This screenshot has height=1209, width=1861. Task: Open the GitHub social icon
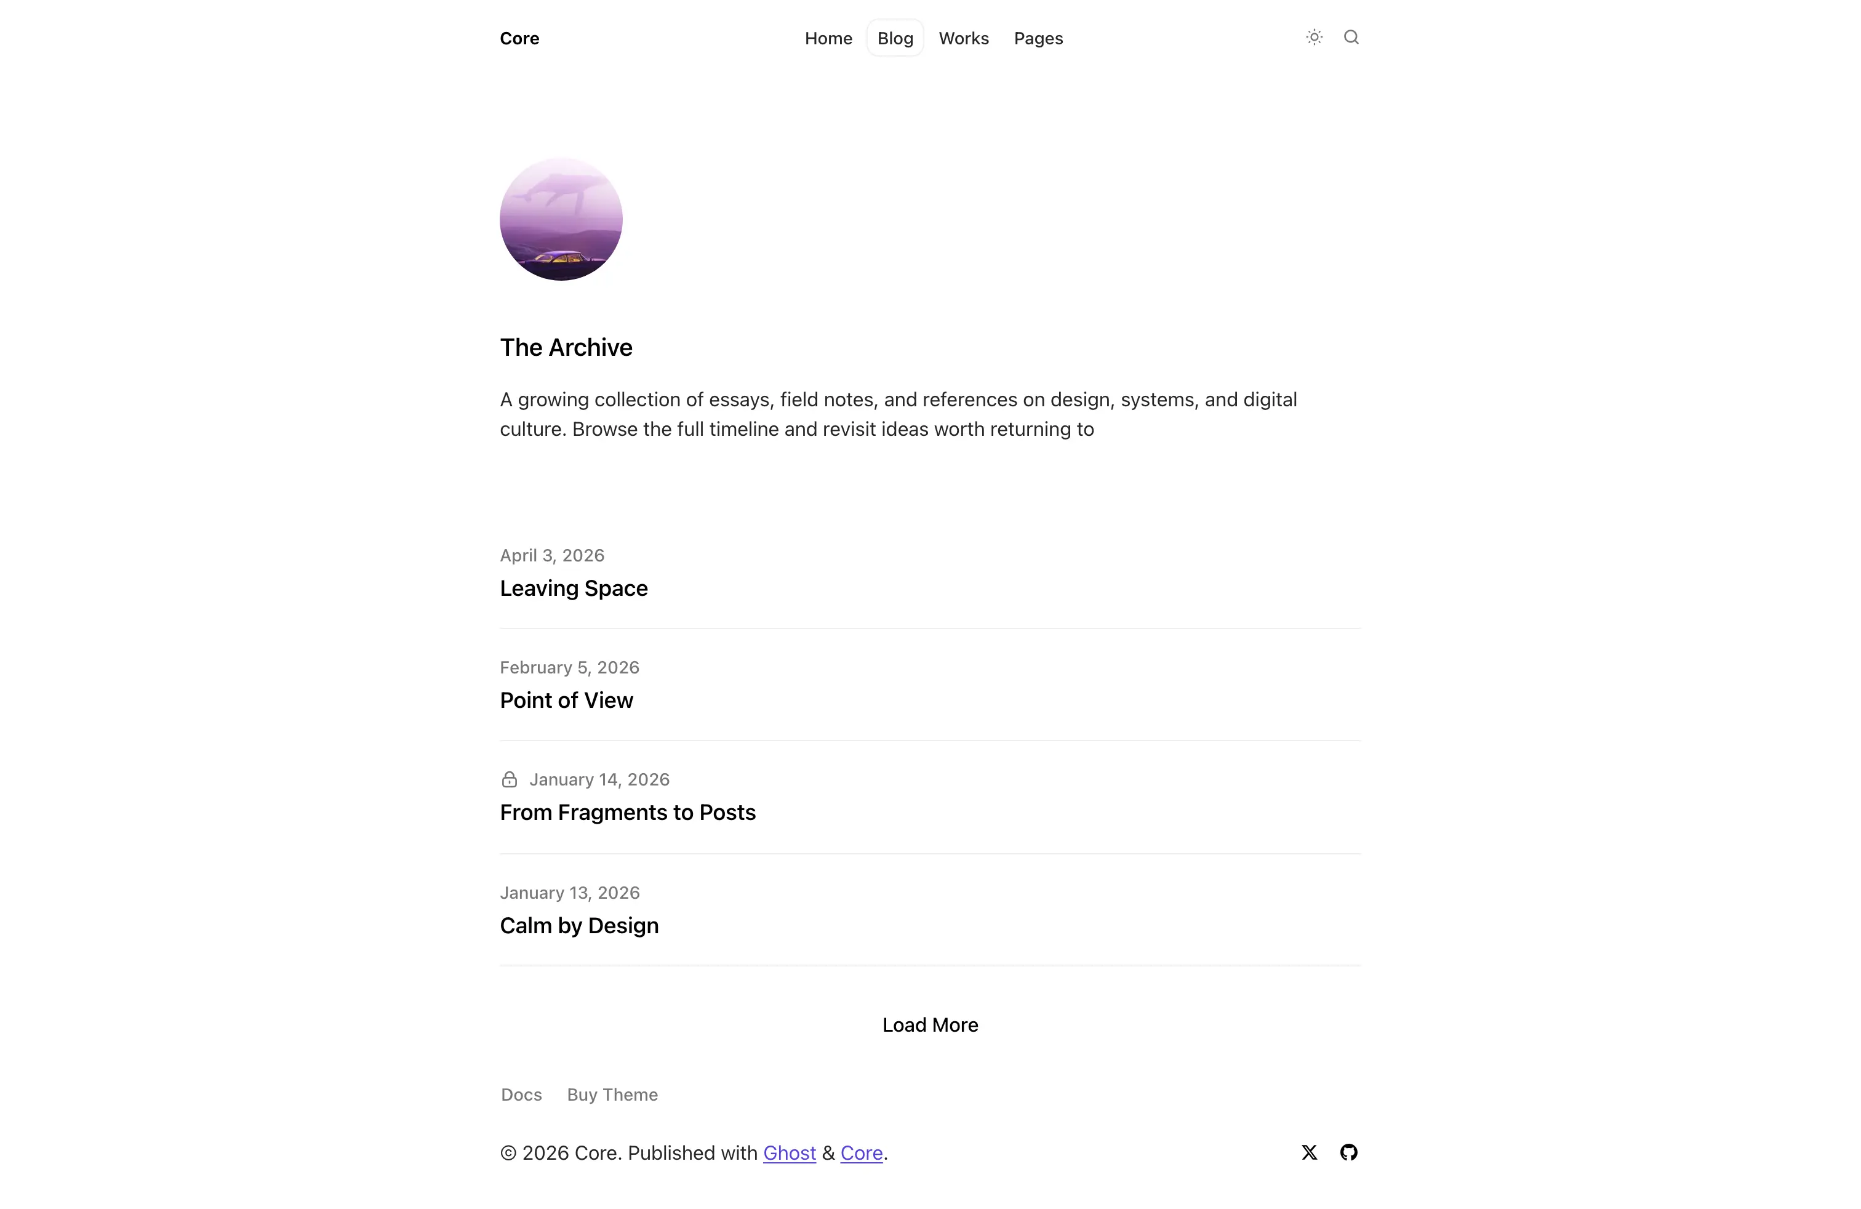point(1348,1152)
